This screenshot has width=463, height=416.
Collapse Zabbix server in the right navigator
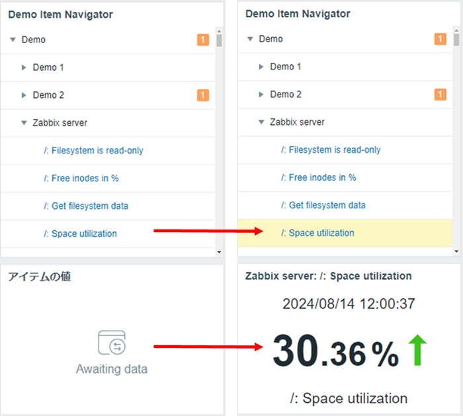pyautogui.click(x=261, y=122)
